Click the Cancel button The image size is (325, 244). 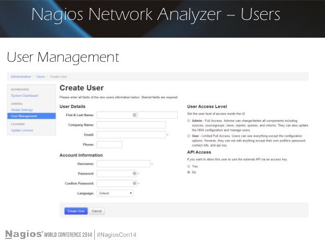(97, 211)
